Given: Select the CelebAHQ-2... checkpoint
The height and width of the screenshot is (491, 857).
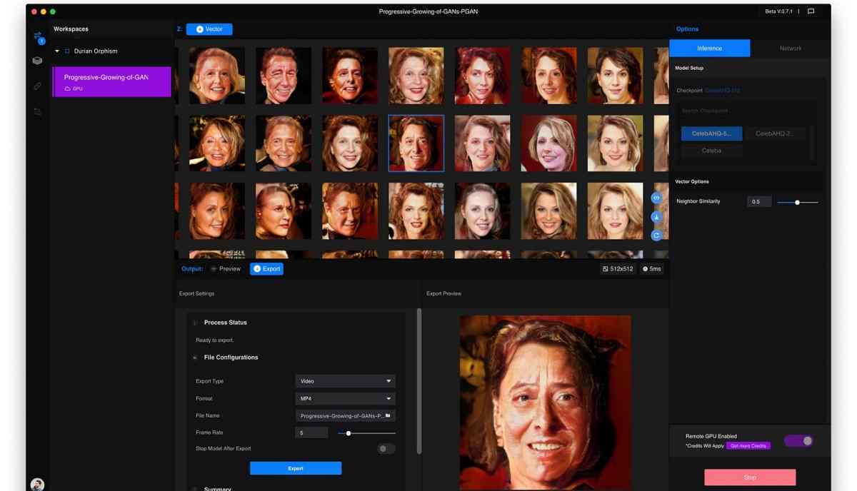Looking at the screenshot, I should point(775,133).
